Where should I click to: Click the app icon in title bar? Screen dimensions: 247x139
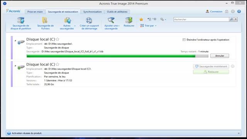coord(5,3)
